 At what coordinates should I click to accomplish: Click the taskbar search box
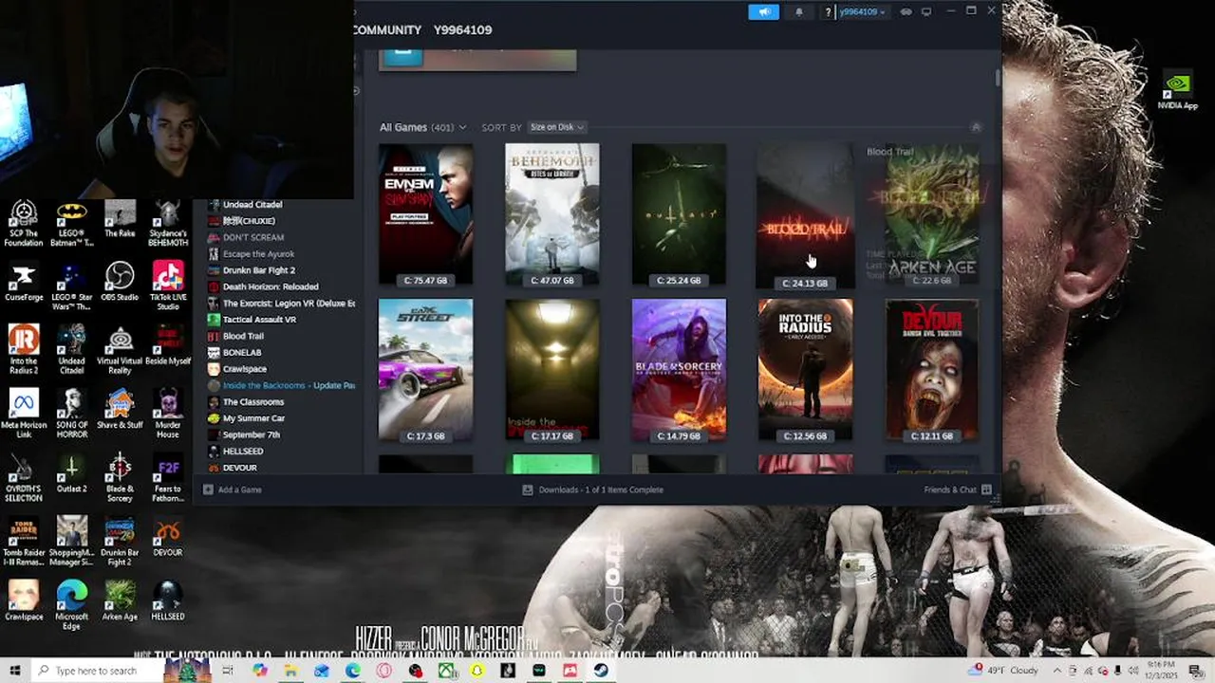(95, 671)
